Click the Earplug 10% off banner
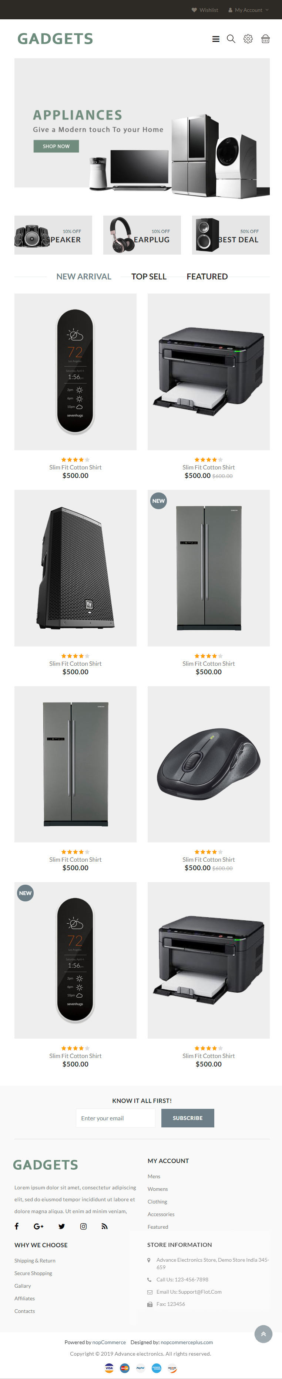 tap(142, 235)
